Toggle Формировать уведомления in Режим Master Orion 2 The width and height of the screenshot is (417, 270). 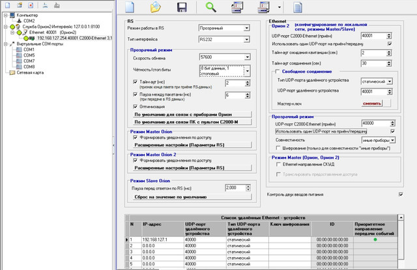[135, 160]
